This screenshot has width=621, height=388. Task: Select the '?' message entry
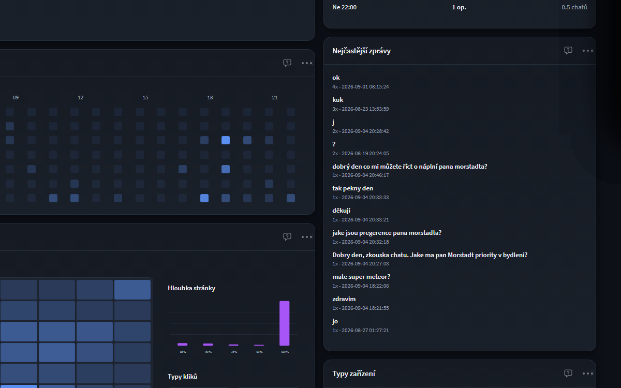334,144
